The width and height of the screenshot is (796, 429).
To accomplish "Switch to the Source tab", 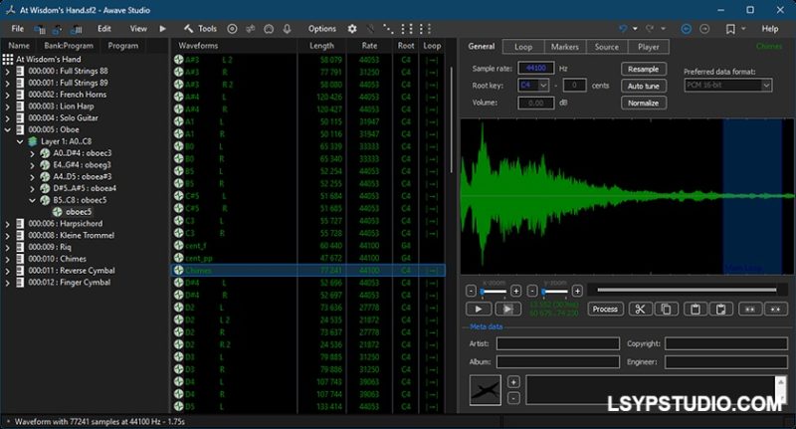I will (607, 47).
